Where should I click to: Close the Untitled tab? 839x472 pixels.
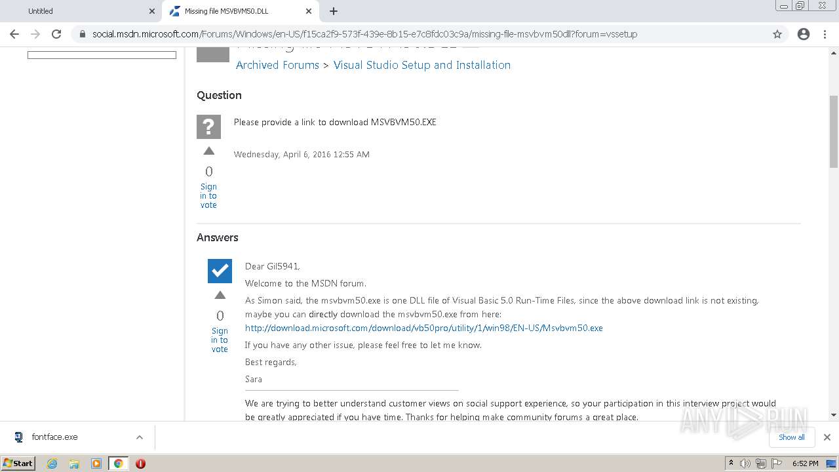pyautogui.click(x=152, y=11)
